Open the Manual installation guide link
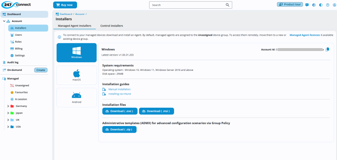This screenshot has height=160, width=337. pos(119,89)
